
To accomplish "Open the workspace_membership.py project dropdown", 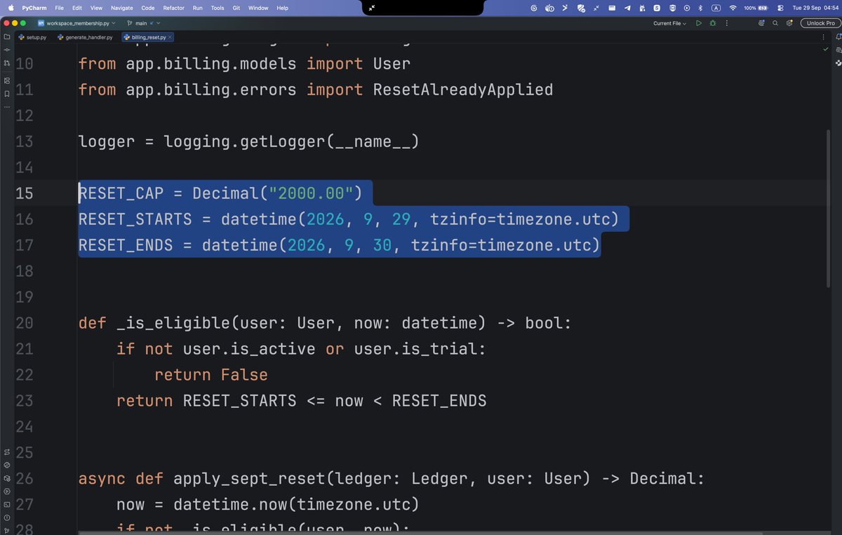I will pos(76,23).
